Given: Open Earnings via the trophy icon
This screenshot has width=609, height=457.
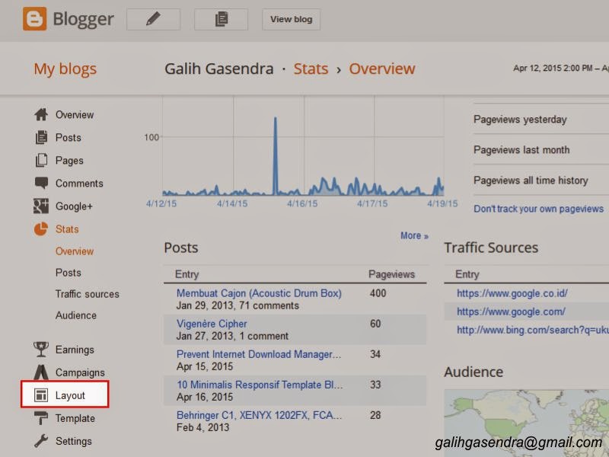Looking at the screenshot, I should tap(41, 349).
